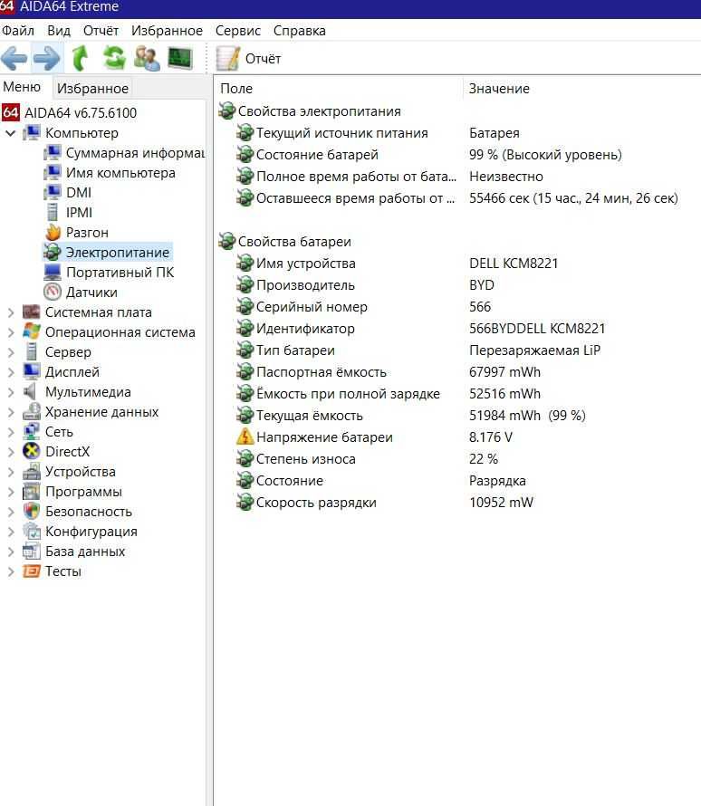
Task: Select the DMI tree item
Action: 78,192
